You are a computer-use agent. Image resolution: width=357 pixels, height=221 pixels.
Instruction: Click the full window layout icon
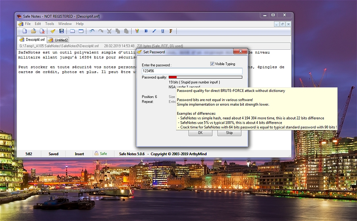pos(81,31)
